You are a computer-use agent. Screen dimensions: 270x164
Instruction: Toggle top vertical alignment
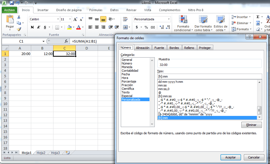pos(90,19)
